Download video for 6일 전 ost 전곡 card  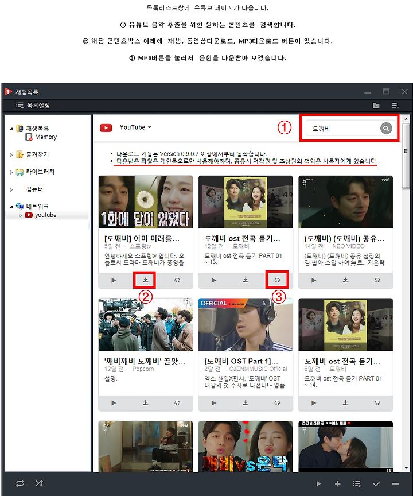pyautogui.click(x=346, y=403)
